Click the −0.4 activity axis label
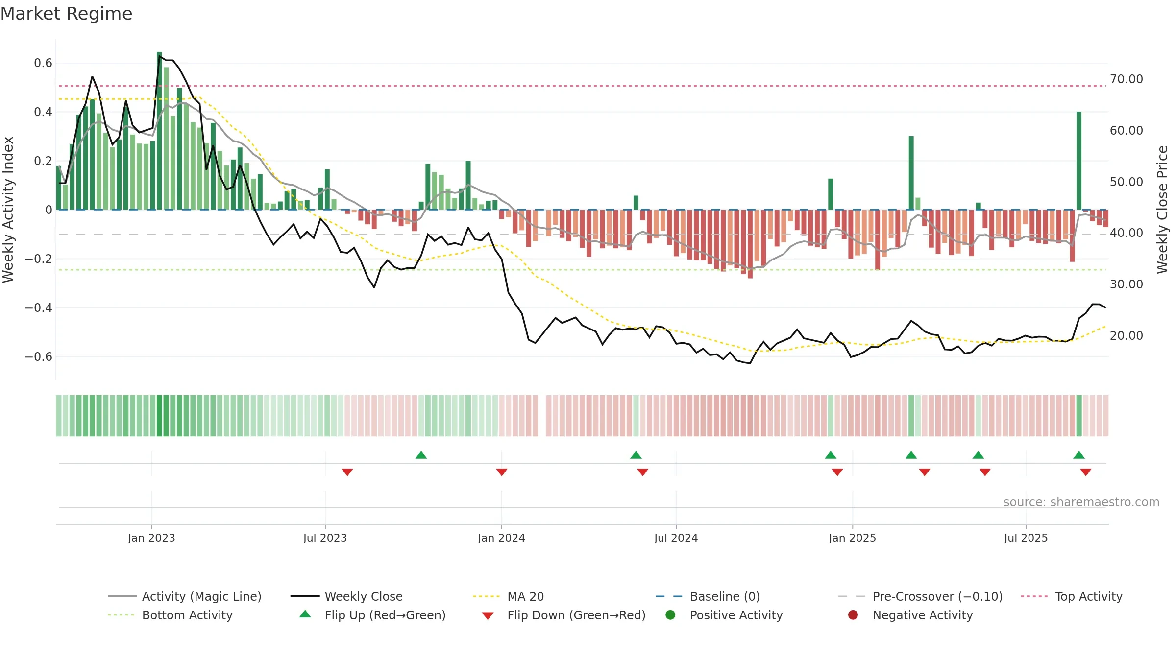 click(x=39, y=307)
